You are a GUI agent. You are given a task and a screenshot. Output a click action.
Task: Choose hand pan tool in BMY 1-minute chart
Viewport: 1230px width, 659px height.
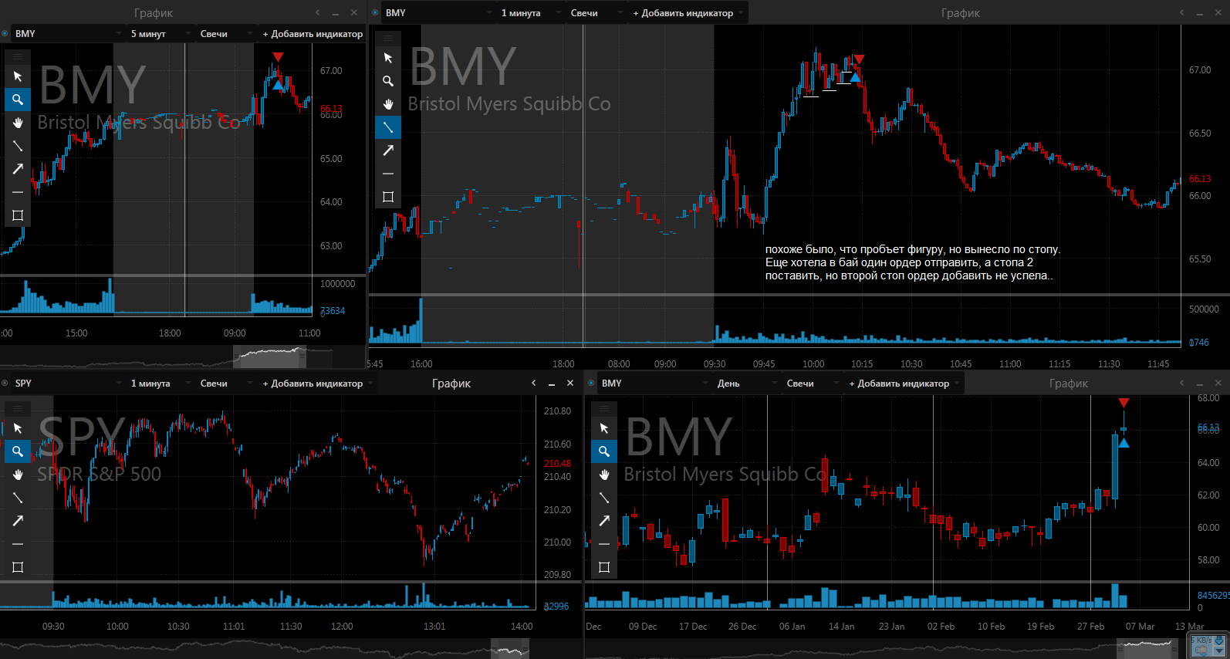click(388, 104)
